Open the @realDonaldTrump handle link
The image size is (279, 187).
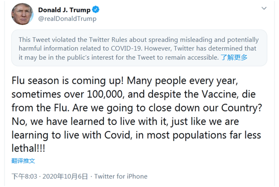click(67, 18)
